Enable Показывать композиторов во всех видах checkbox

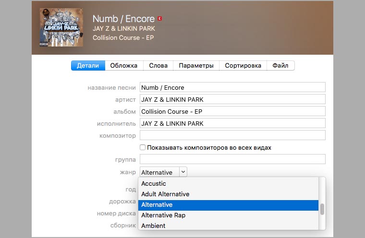[x=143, y=147]
